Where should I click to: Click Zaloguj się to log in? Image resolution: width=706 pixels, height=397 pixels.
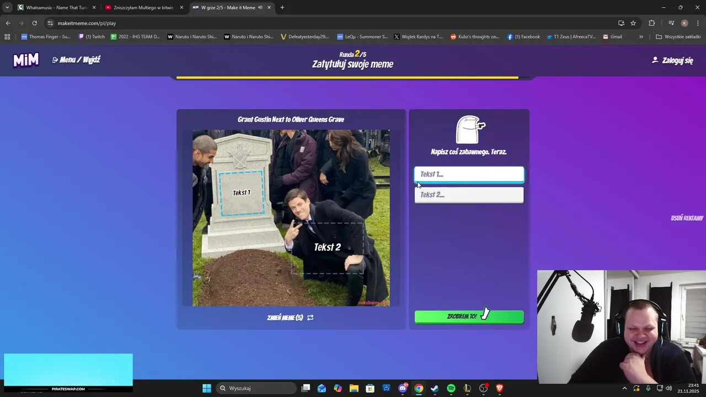[x=672, y=60]
